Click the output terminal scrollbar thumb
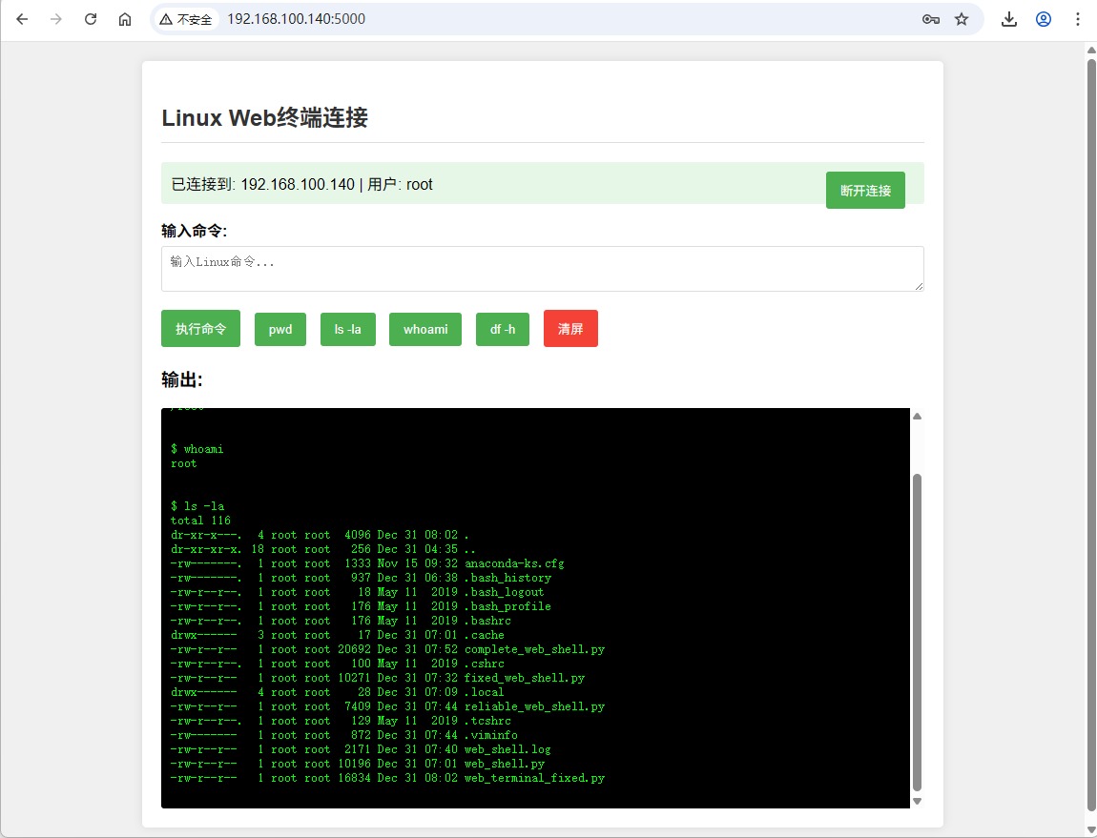The width and height of the screenshot is (1097, 838). 917,632
